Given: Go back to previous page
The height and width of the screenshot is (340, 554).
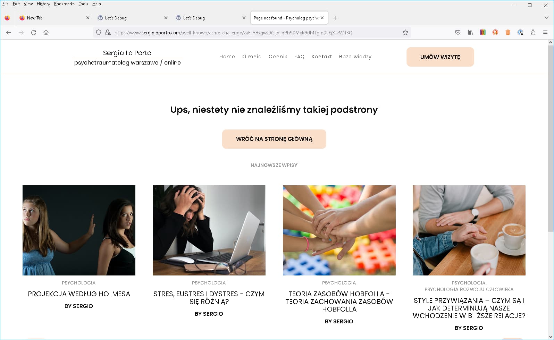Looking at the screenshot, I should [9, 33].
